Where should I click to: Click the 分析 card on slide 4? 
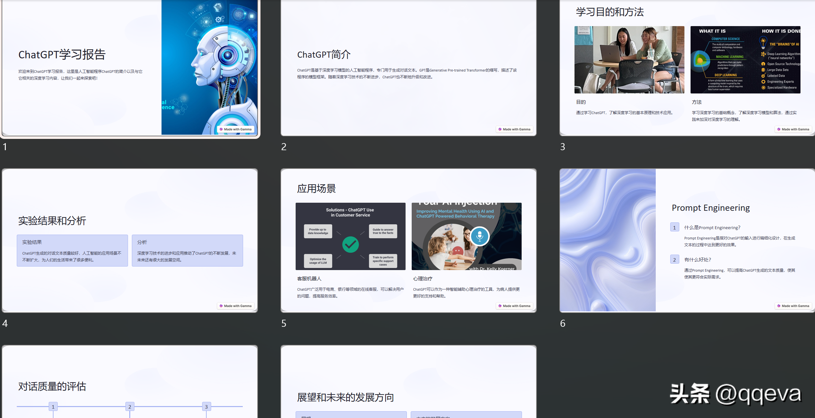pyautogui.click(x=187, y=250)
